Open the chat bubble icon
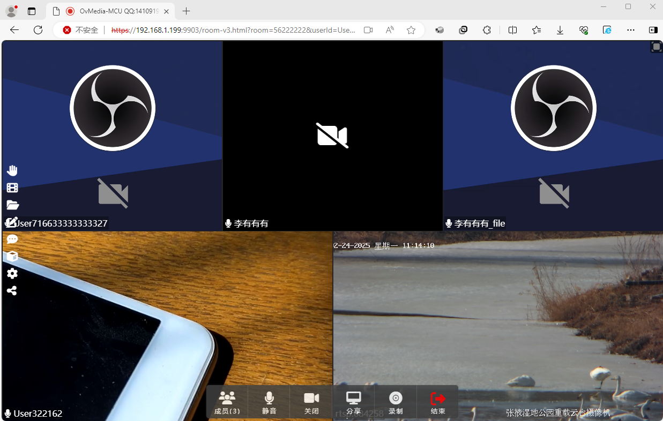Image resolution: width=663 pixels, height=421 pixels. coord(12,239)
